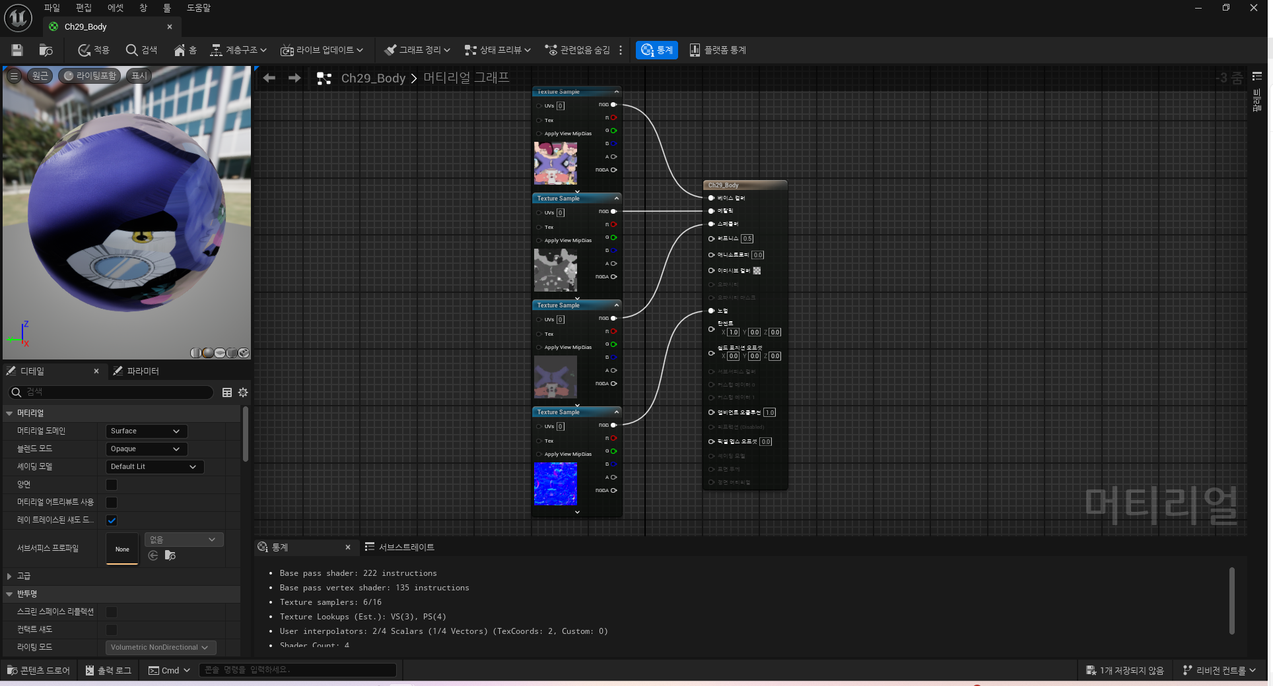
Task: Select the sphere preview shape icon
Action: coord(208,353)
